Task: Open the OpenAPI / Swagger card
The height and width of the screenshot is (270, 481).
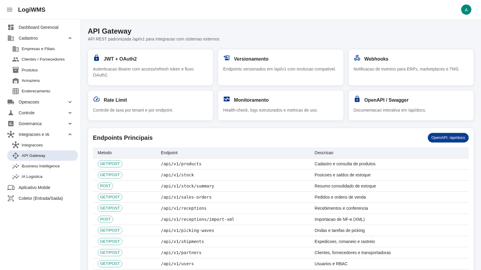Action: tap(411, 106)
